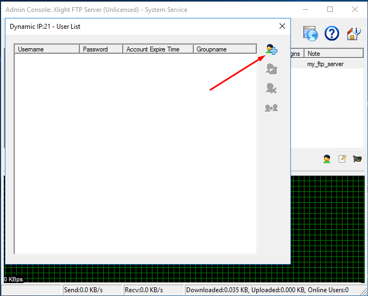Click the house info icon
Image resolution: width=368 pixels, height=296 pixels.
tap(353, 34)
